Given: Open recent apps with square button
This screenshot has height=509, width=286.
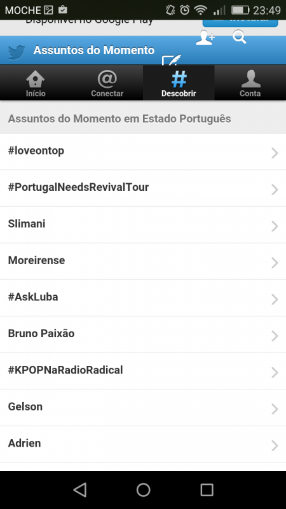Looking at the screenshot, I should (207, 489).
